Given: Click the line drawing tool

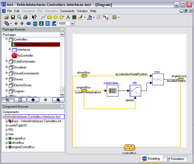Looking at the screenshot, I should (x=43, y=17).
